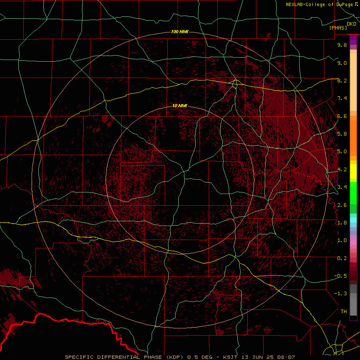
Task: Click the 3.4 value on color scale
Action: [x=342, y=187]
